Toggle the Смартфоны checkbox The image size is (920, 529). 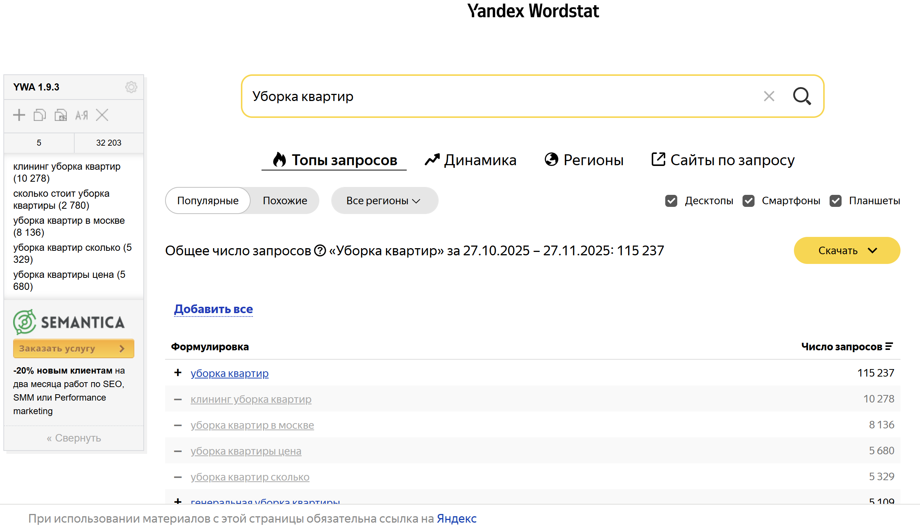click(749, 201)
